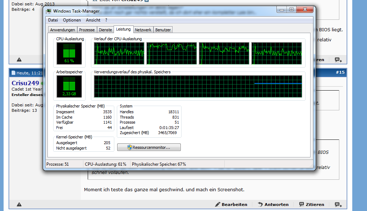Click Bearbeiten on the forum post
Image resolution: width=367 pixels, height=211 pixels.
click(231, 205)
